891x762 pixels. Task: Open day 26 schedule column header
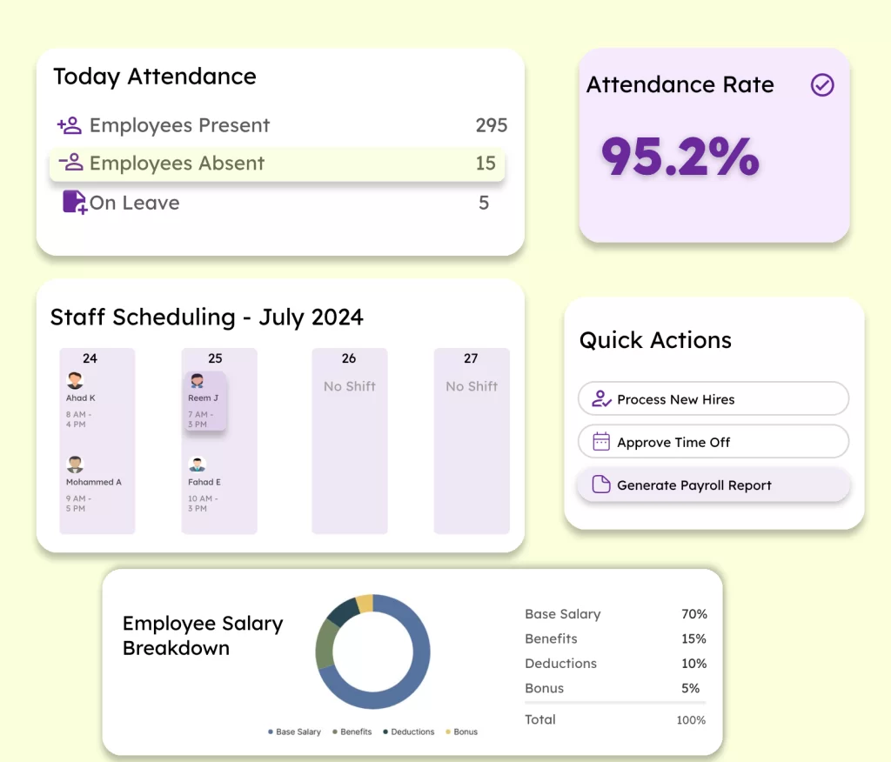349,358
